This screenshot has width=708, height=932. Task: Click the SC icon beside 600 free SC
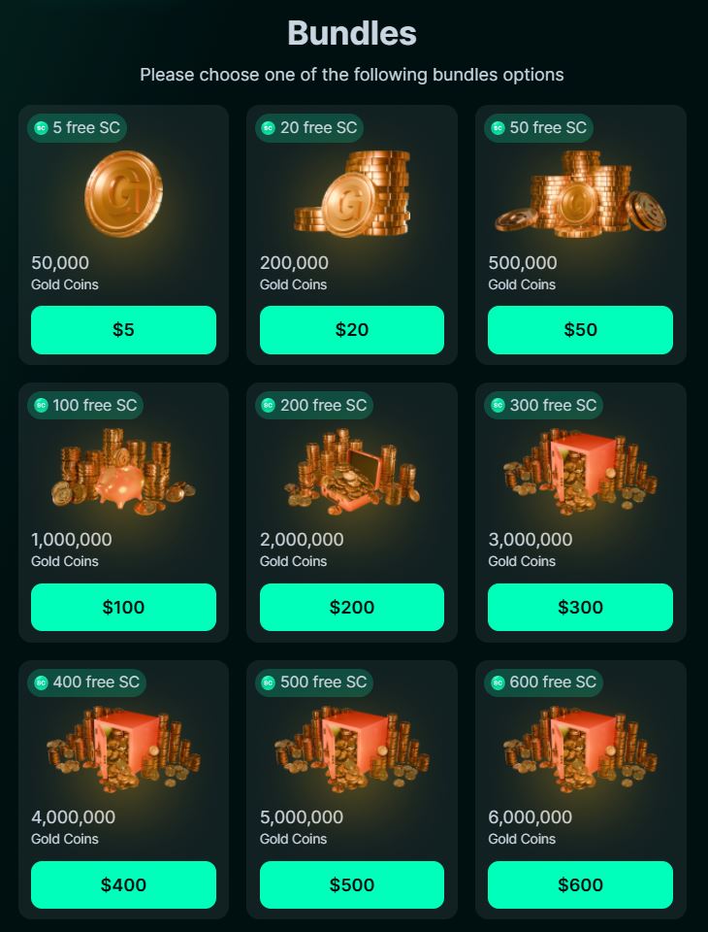(498, 682)
